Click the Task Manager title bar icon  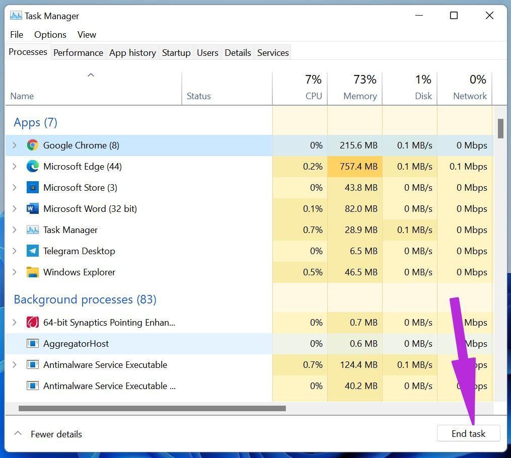tap(16, 16)
